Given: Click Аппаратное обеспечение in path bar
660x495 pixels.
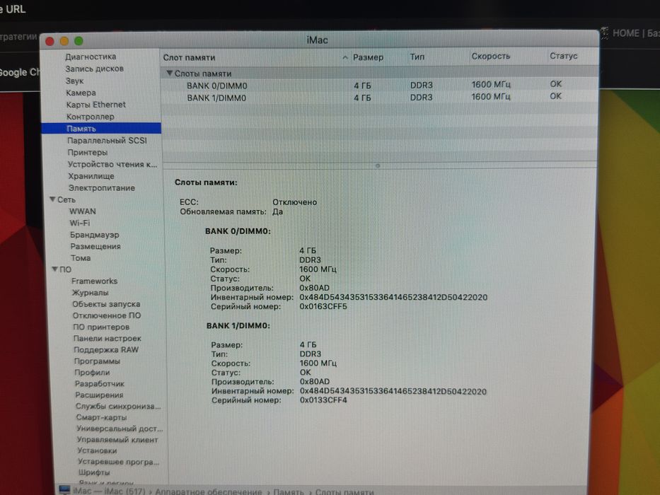Looking at the screenshot, I should (x=209, y=491).
